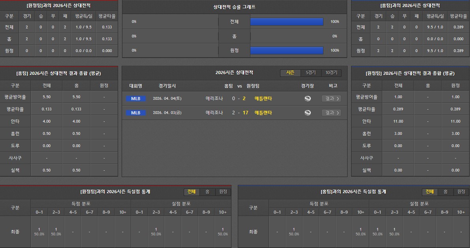Image resolution: width=470 pixels, height=248 pixels.
Task: Select 원정 filter in right 득실점 통계 panel
Action: pyautogui.click(x=461, y=192)
